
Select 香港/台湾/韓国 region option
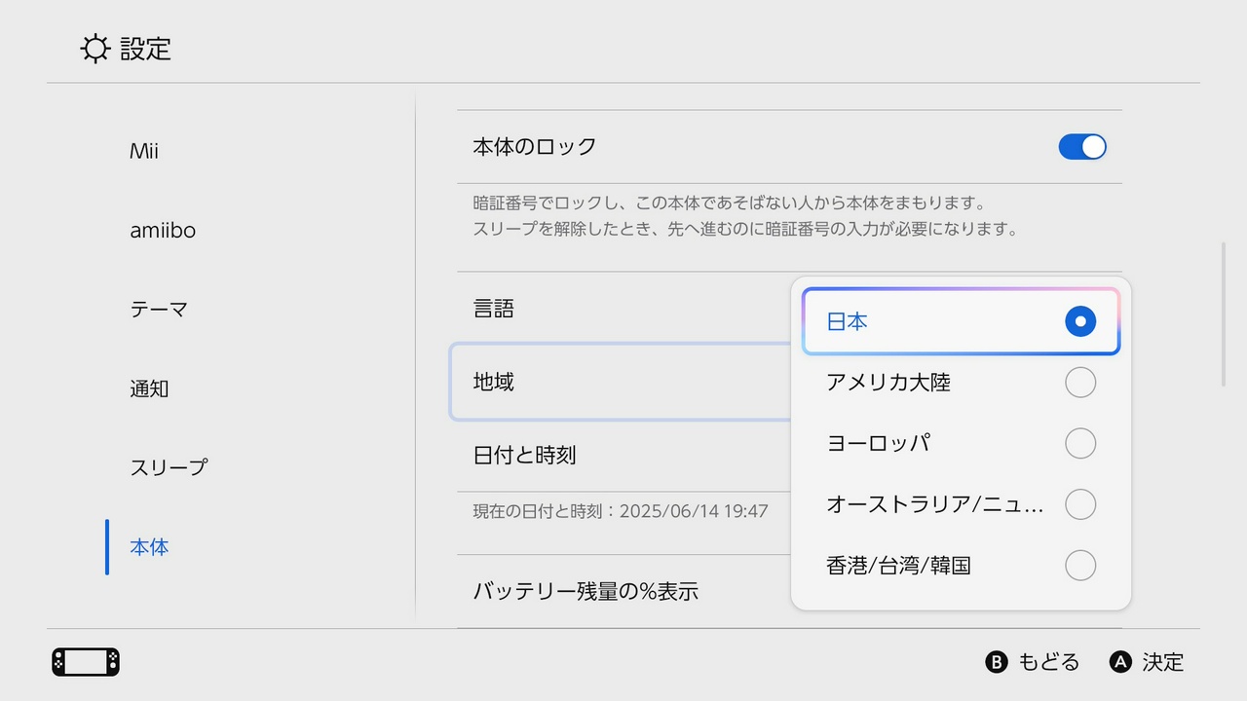(x=961, y=566)
